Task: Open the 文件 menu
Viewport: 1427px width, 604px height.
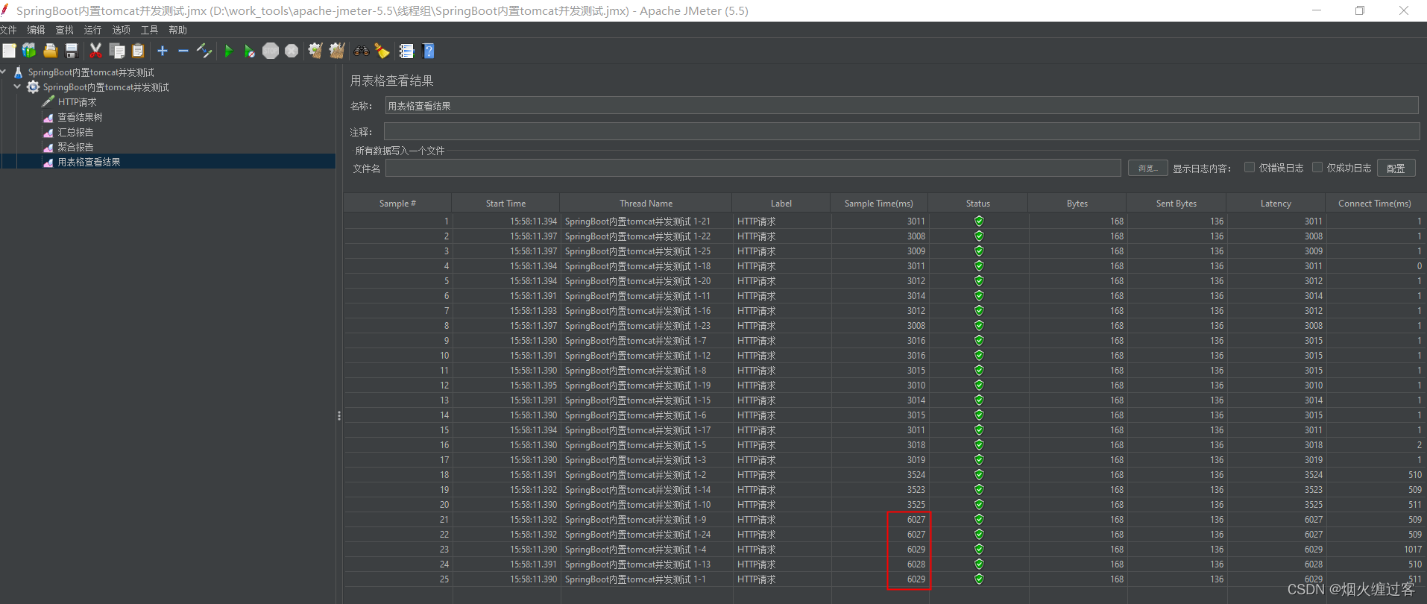Action: click(8, 30)
